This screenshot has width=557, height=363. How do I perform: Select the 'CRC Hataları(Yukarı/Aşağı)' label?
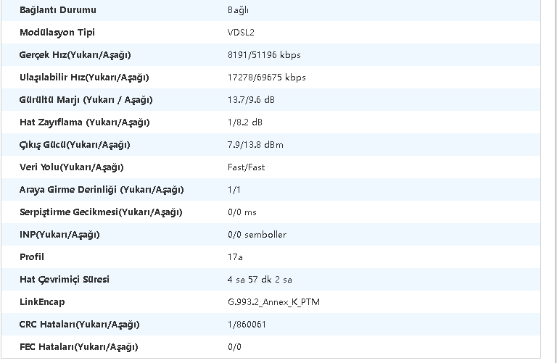click(80, 325)
